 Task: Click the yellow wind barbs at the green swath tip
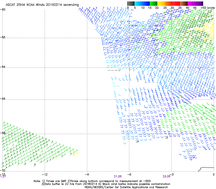point(77,153)
